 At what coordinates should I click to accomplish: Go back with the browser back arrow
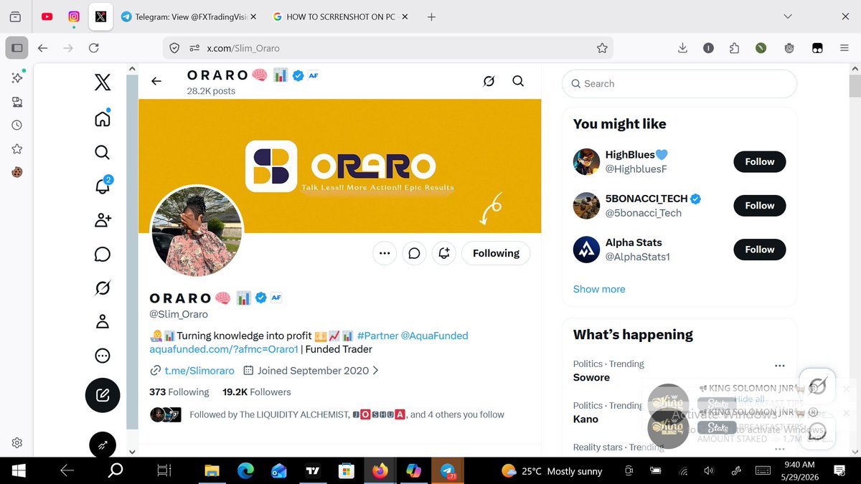pyautogui.click(x=42, y=48)
